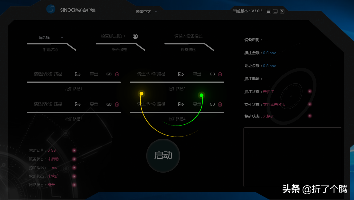Click the right panel 挖矿状态 indicator dot
Image resolution: width=354 pixels, height=200 pixels.
coord(310,116)
